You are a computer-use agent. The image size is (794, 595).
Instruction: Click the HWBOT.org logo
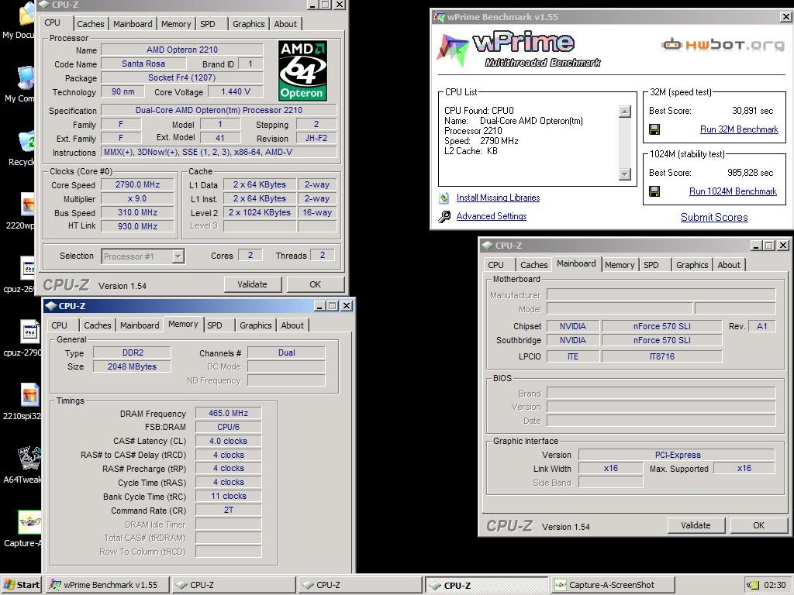tap(723, 44)
